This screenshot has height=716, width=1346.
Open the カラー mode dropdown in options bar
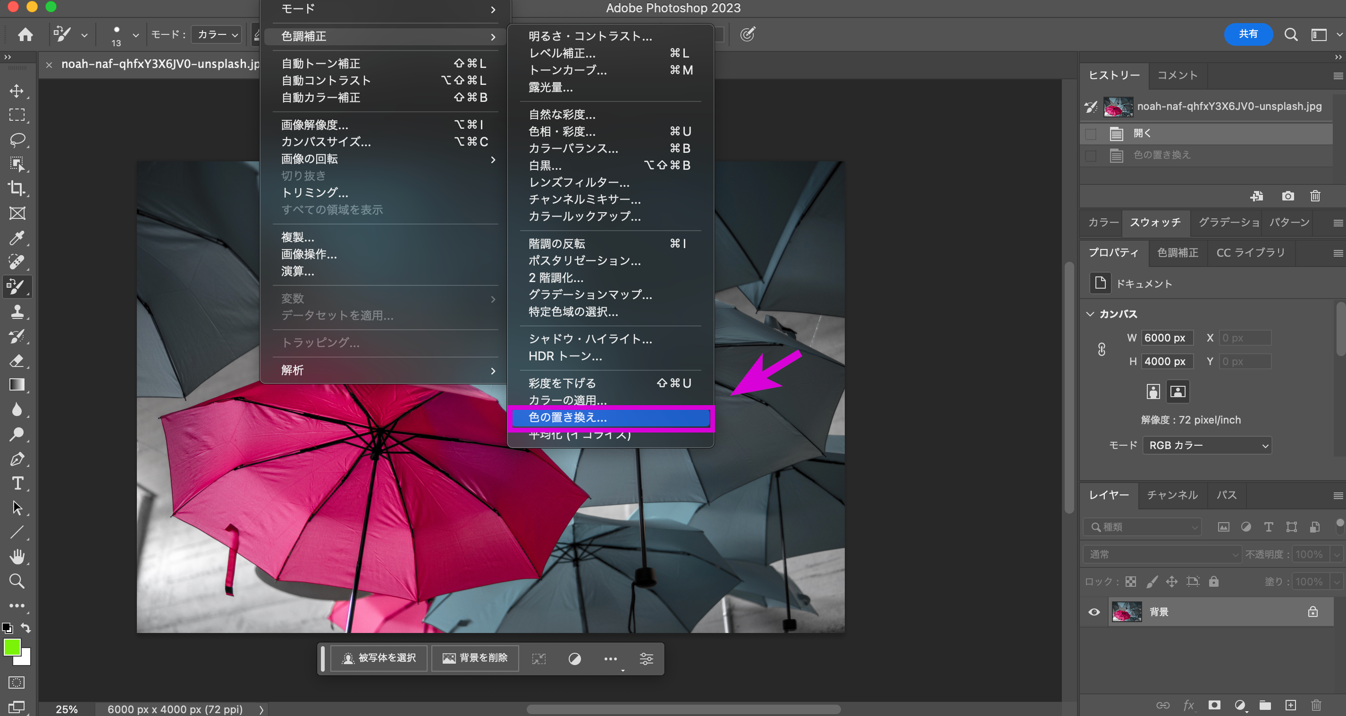(x=217, y=34)
